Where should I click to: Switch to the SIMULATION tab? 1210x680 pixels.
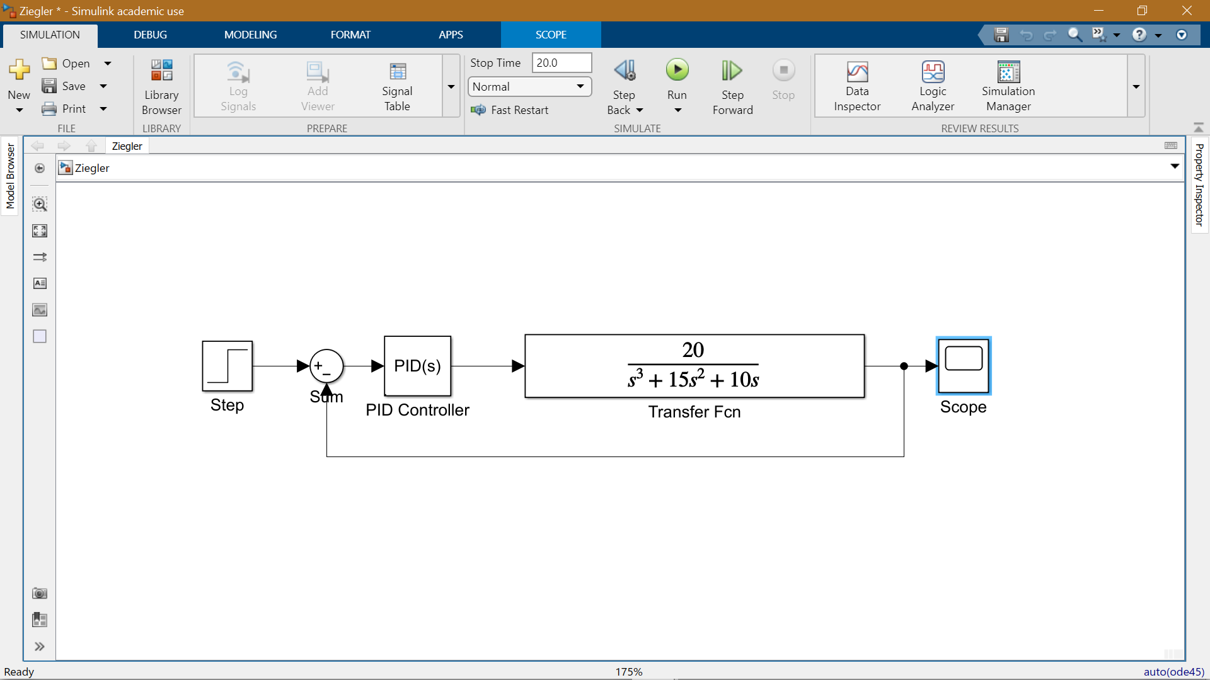tap(50, 35)
